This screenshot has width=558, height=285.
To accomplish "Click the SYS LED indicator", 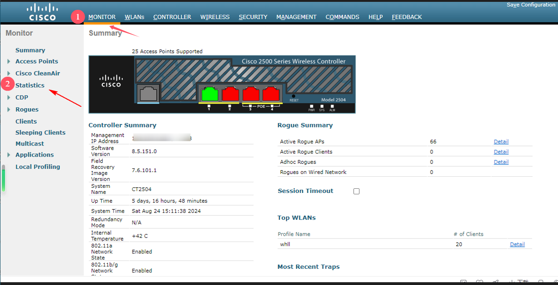I will point(322,106).
